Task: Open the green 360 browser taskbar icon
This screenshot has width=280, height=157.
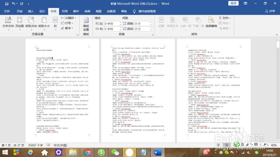Action: tap(101, 153)
